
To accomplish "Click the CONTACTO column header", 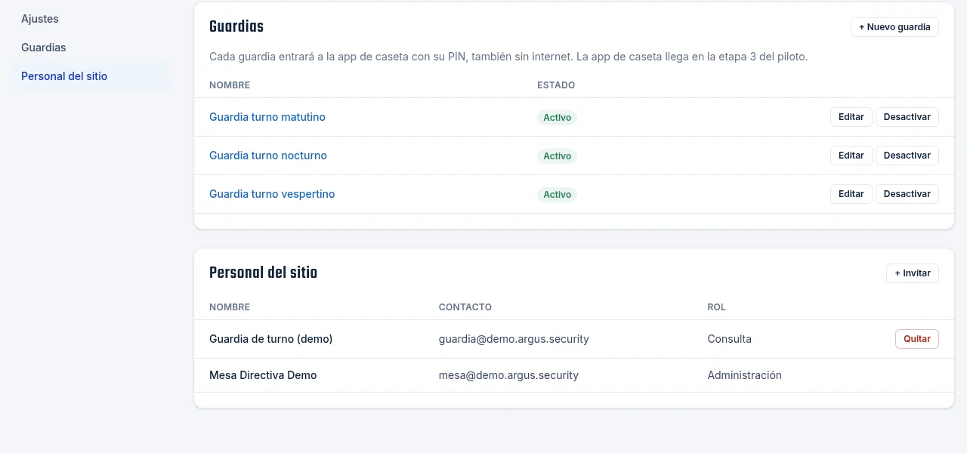I will point(465,307).
